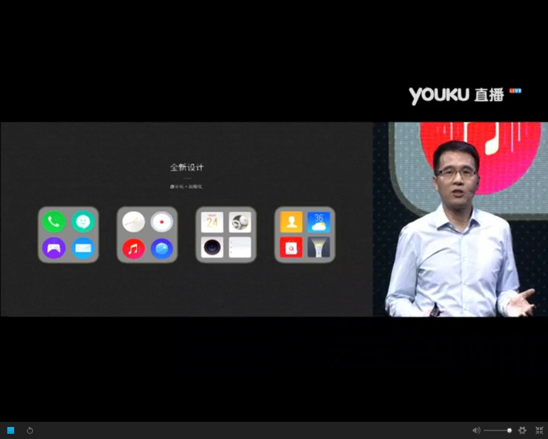Mute the player volume speaker icon
This screenshot has width=548, height=439.
(x=476, y=430)
